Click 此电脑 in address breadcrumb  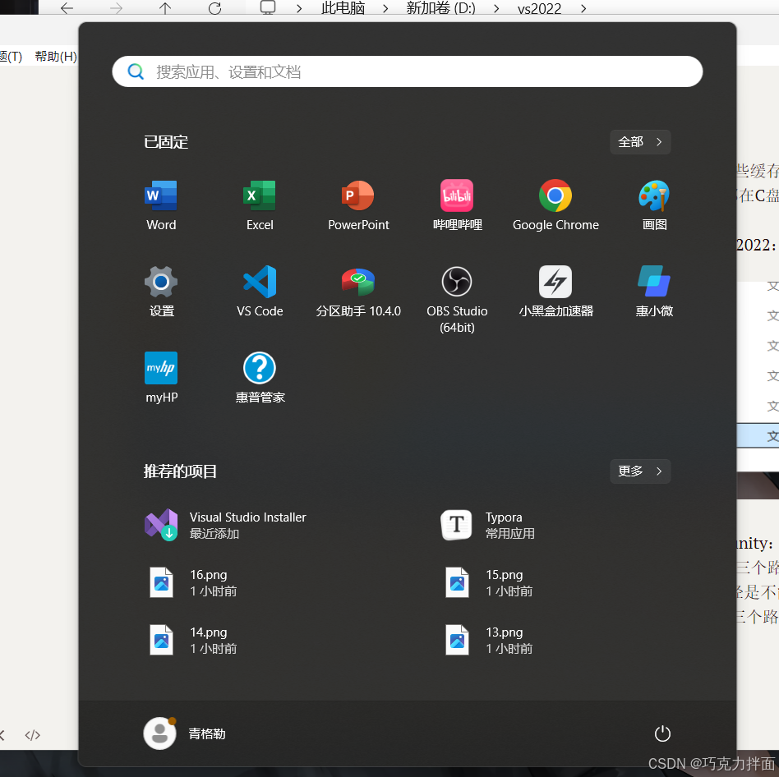(x=343, y=8)
